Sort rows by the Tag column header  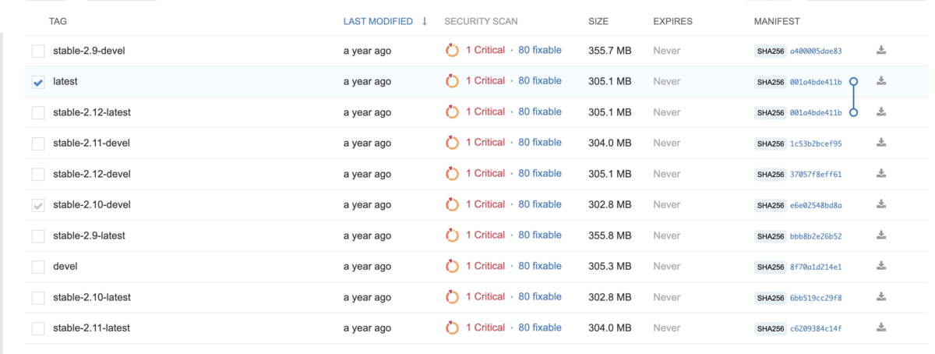pos(58,22)
